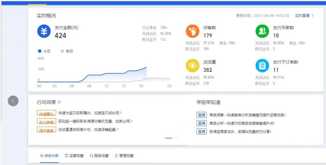The width and height of the screenshot is (326, 165).
Task: Toggle the 今日 chart legend
Action: coord(44,51)
